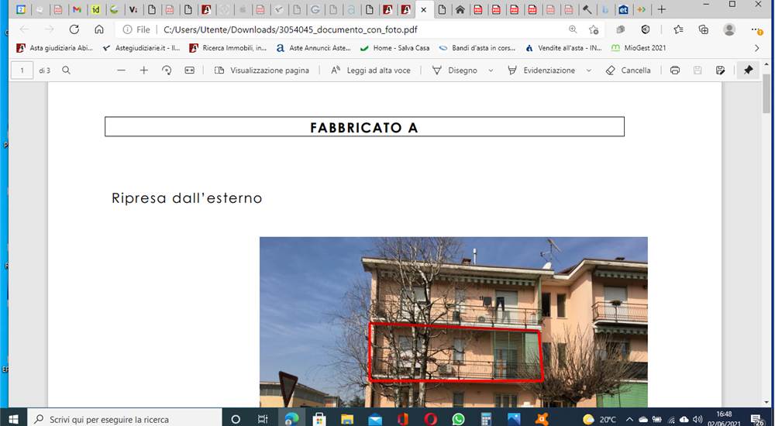Click the zoom out minus icon
Image resolution: width=775 pixels, height=426 pixels.
click(x=121, y=70)
